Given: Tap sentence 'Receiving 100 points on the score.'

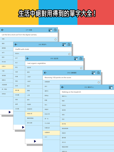Looking at the screenshot, I should coord(58,77).
